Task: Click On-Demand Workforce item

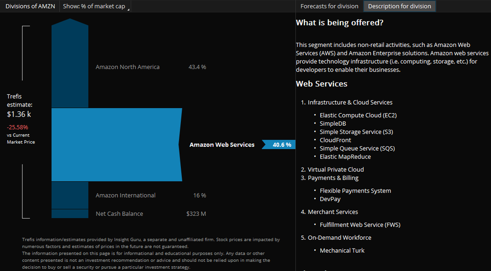Action: click(339, 238)
